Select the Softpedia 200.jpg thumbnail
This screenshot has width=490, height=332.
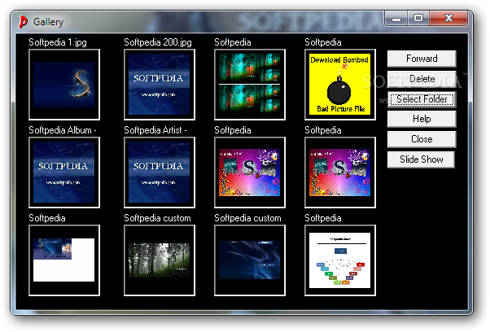click(160, 85)
